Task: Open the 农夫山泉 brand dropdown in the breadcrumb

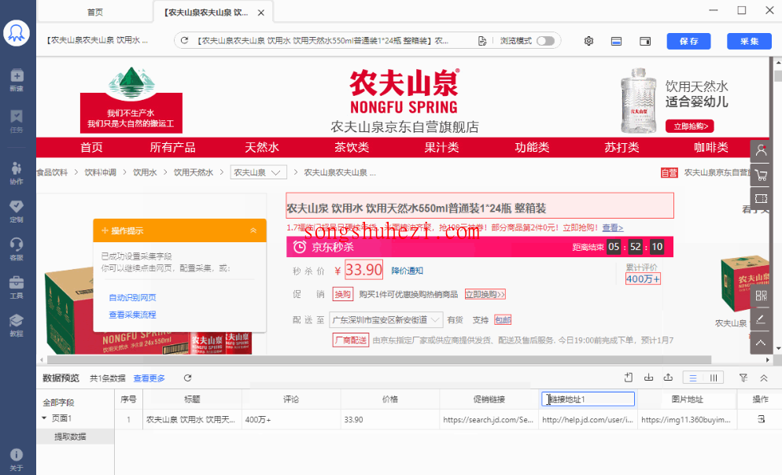Action: click(x=258, y=172)
